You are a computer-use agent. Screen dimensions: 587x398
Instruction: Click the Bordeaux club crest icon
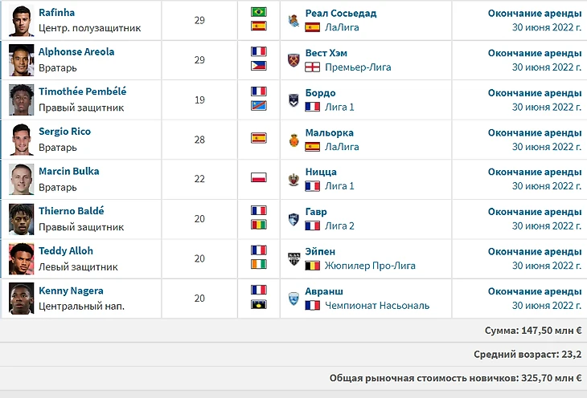pos(293,99)
